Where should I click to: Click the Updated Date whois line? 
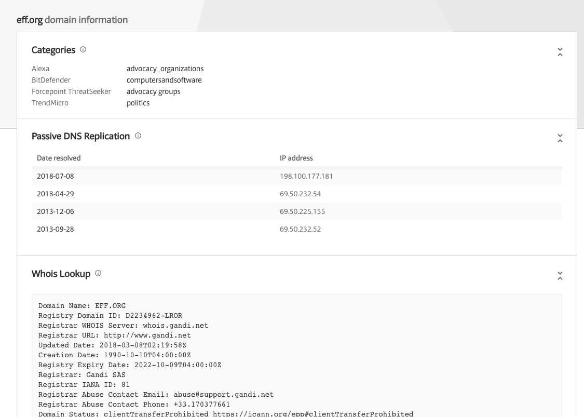tap(112, 345)
